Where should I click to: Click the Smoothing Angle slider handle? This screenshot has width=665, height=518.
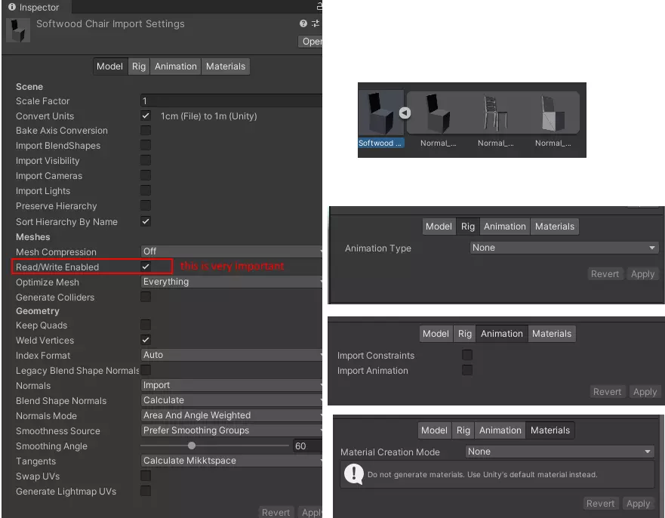(192, 446)
